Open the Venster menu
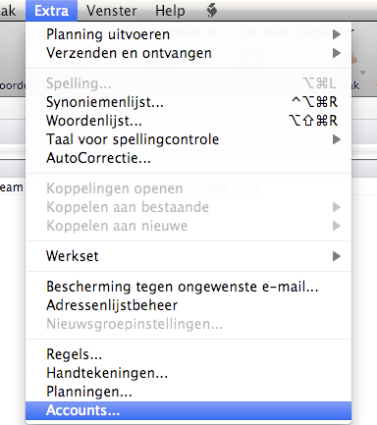The image size is (377, 425). pos(112,11)
